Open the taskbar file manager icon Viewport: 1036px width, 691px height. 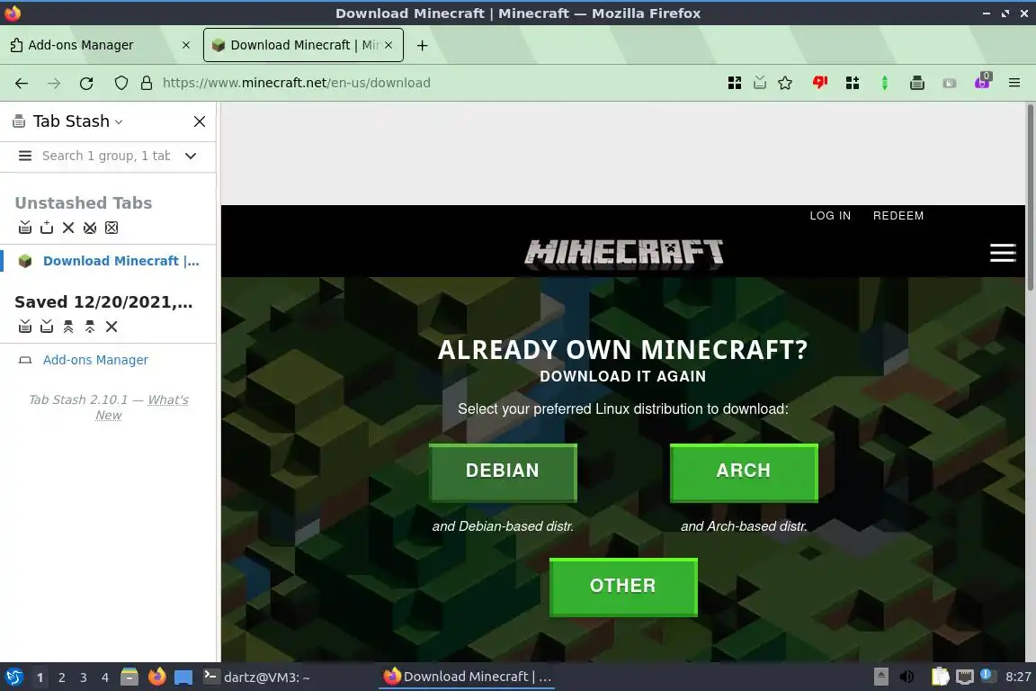point(129,678)
